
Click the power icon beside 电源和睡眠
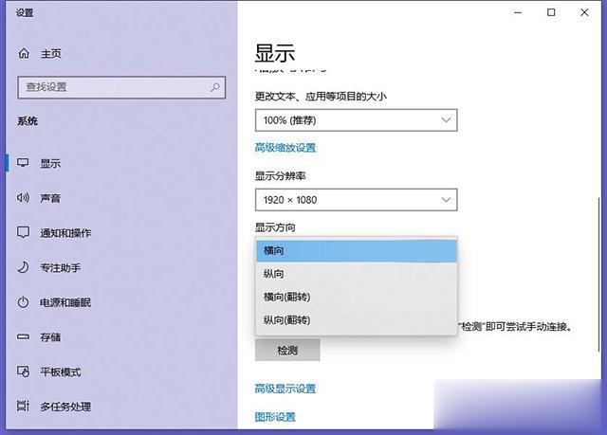[23, 302]
